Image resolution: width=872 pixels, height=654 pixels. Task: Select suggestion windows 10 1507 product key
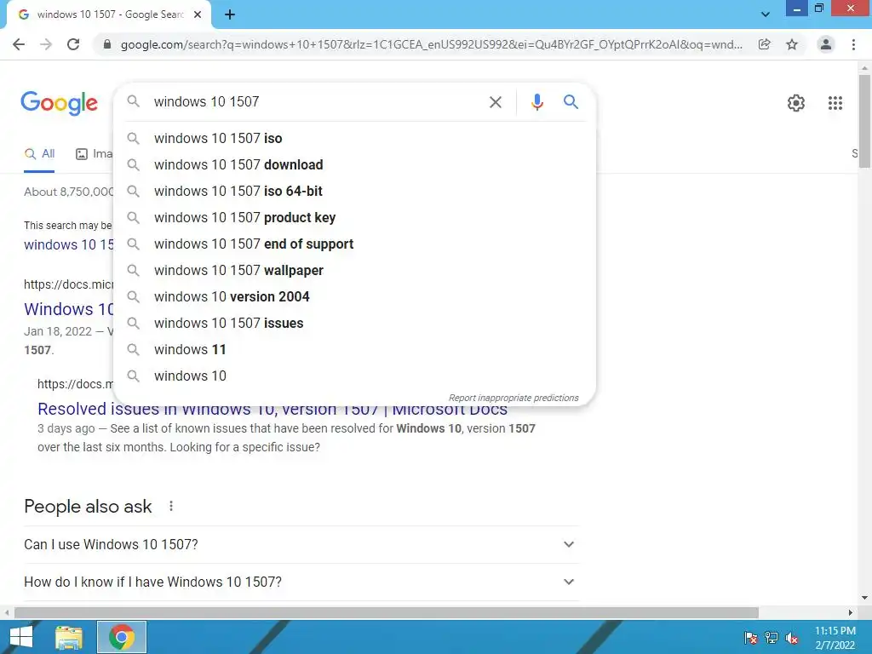tap(354, 217)
